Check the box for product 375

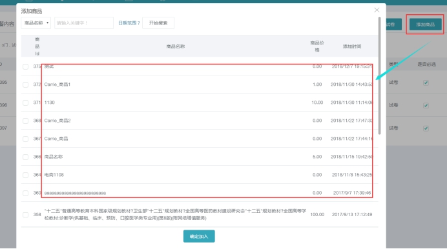tap(26, 66)
